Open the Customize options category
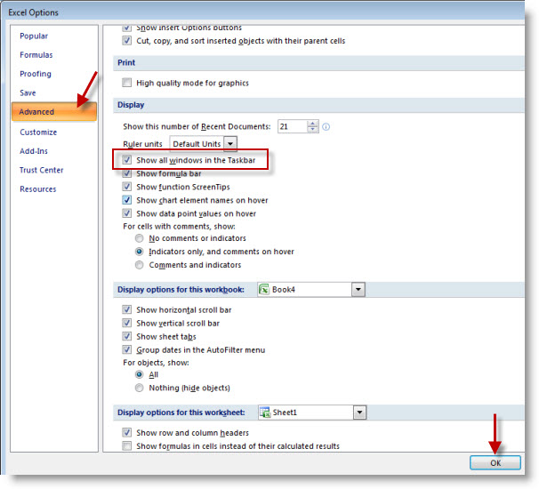The height and width of the screenshot is (489, 539). [x=38, y=132]
